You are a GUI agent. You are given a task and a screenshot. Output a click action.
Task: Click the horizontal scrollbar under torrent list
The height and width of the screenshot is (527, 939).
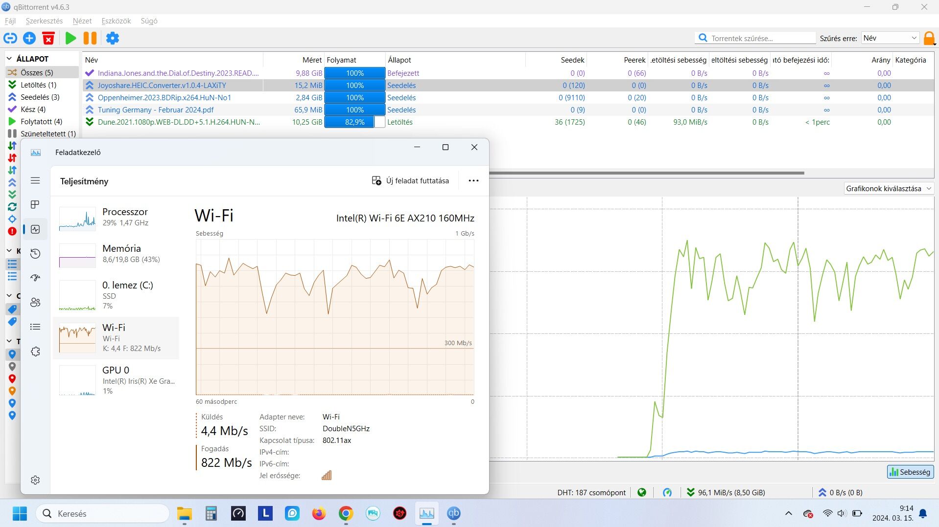coord(646,173)
